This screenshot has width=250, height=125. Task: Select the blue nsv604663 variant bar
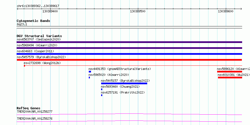pyautogui.click(x=129, y=54)
